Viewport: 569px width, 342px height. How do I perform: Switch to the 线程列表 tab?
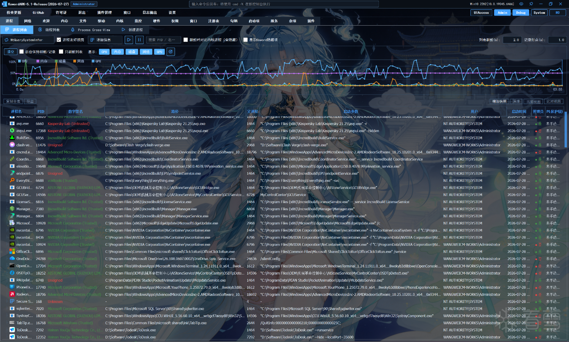(49, 30)
